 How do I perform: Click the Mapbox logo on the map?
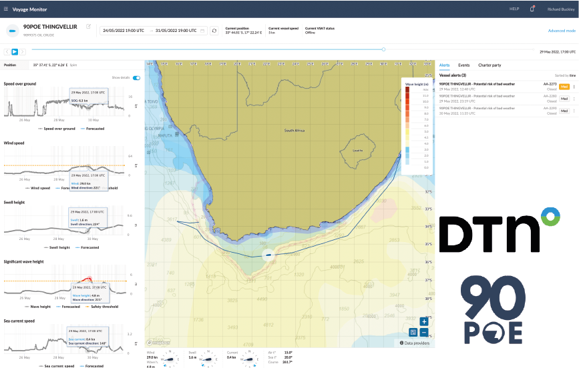[159, 343]
